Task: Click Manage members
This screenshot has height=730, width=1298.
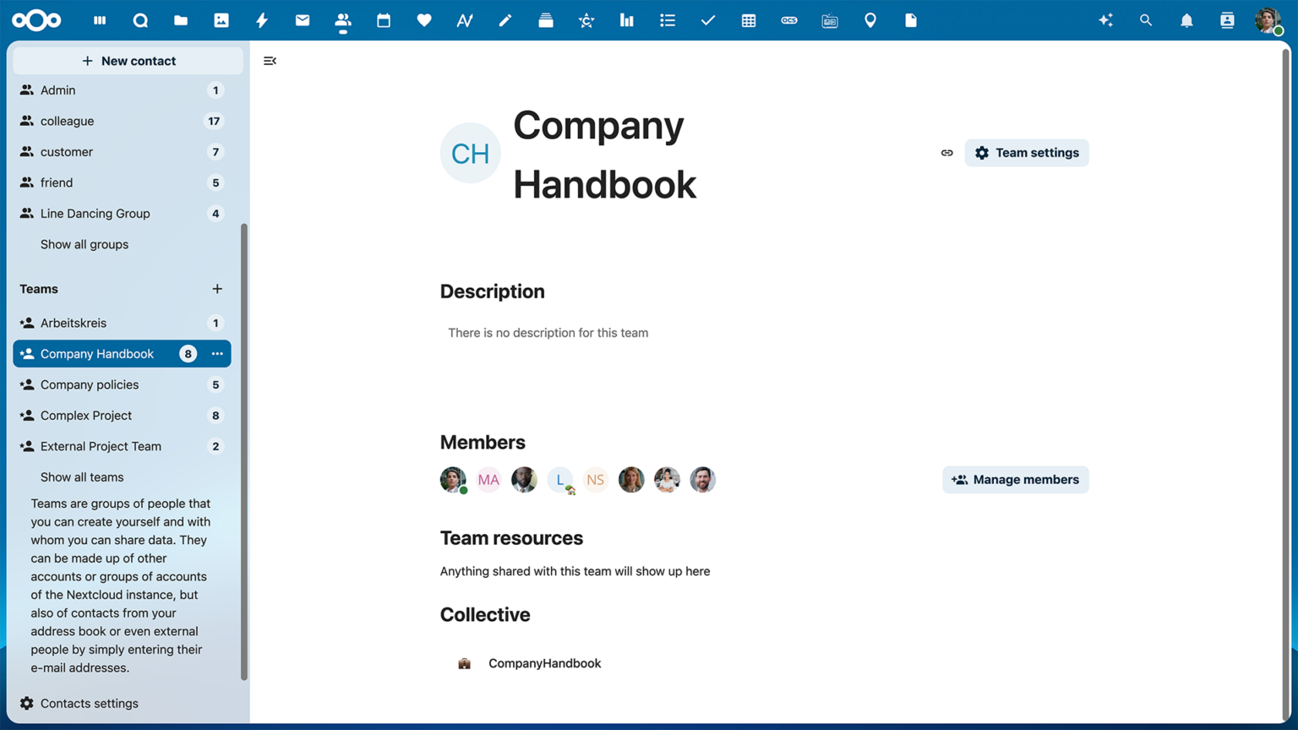Action: (1015, 479)
